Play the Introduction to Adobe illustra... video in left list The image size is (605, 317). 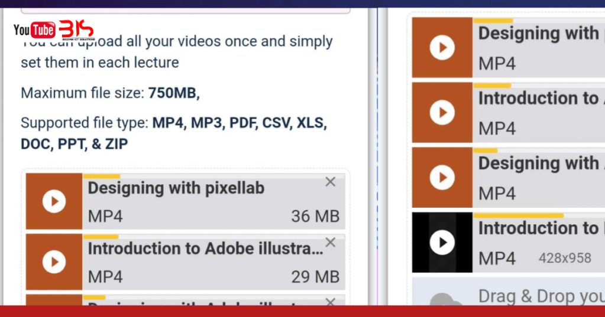point(54,262)
